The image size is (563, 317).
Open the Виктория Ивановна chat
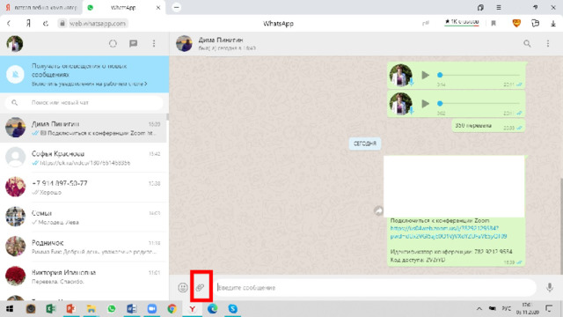[84, 276]
